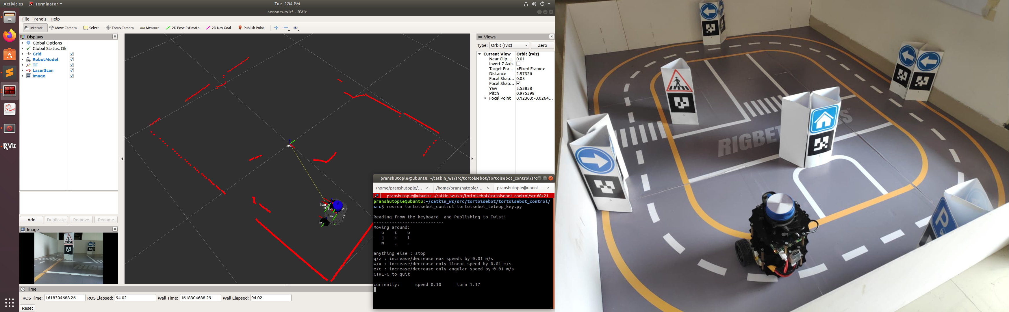1009x312 pixels.
Task: Choose the Measure tool
Action: [x=150, y=28]
